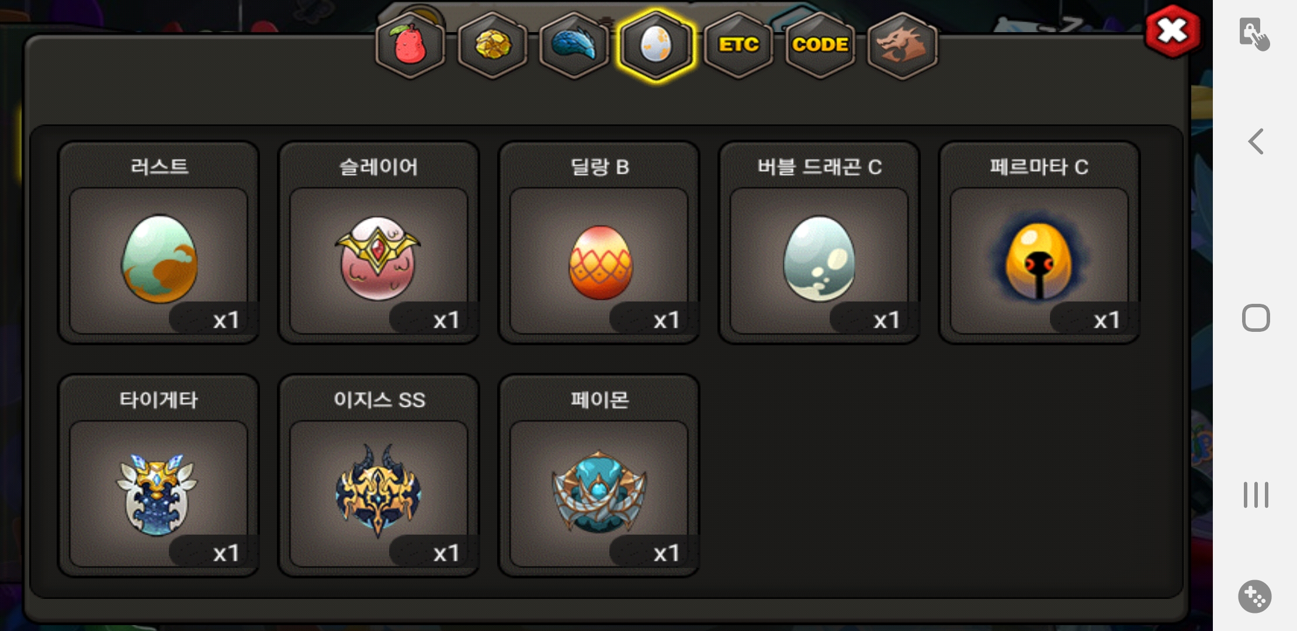The height and width of the screenshot is (631, 1297).
Task: Pick the 페이몬 teal egg
Action: [599, 476]
